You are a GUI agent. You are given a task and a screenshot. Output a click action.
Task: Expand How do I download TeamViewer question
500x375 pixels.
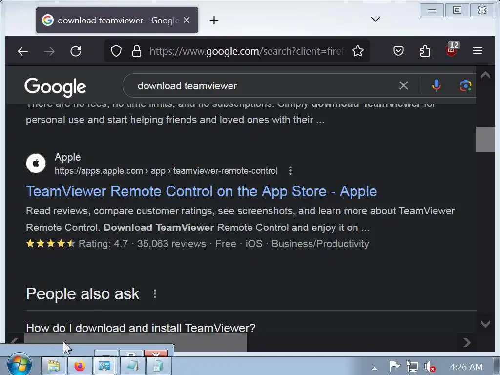[x=141, y=328]
